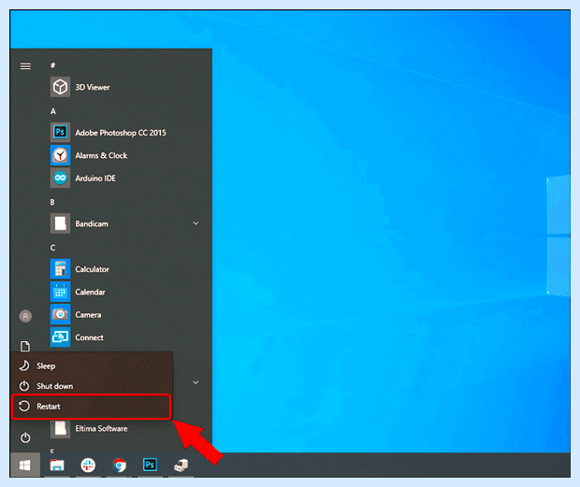The image size is (580, 487).
Task: Click the Bandicam label
Action: click(x=92, y=224)
